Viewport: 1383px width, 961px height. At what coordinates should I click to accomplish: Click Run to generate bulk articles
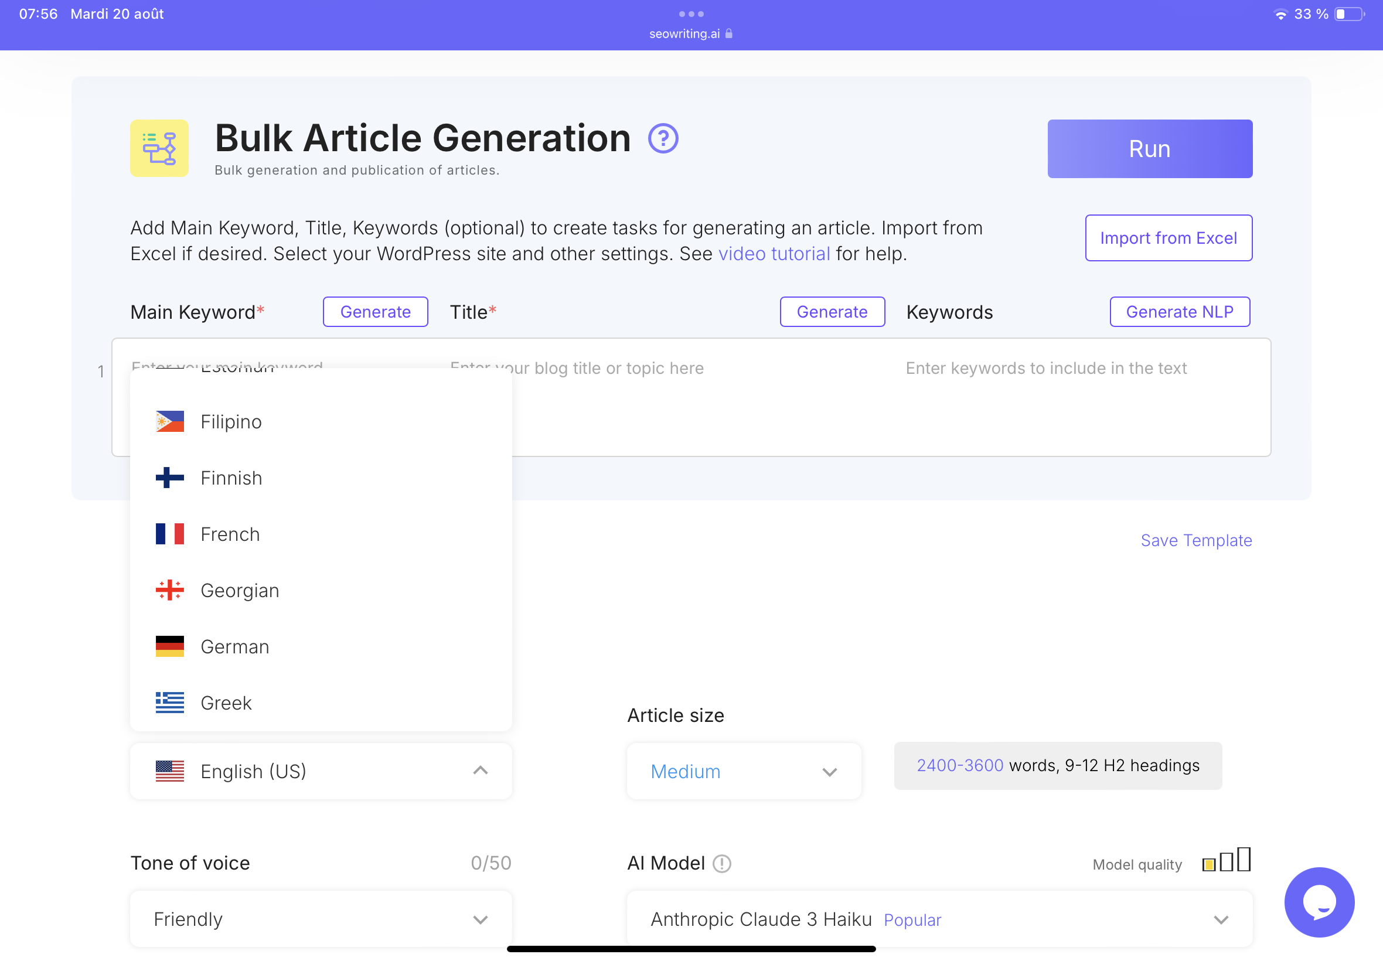pyautogui.click(x=1150, y=148)
